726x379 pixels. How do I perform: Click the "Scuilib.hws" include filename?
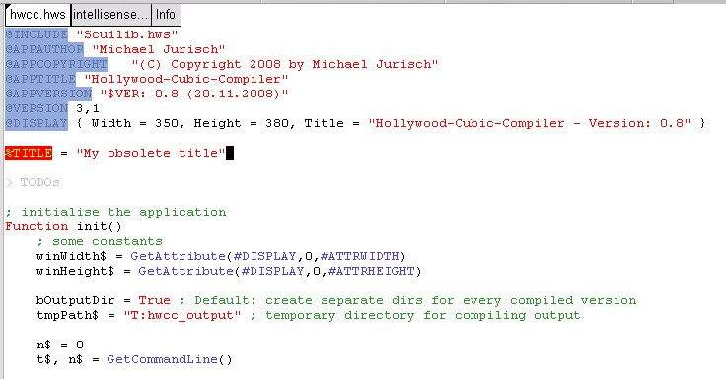click(x=127, y=34)
